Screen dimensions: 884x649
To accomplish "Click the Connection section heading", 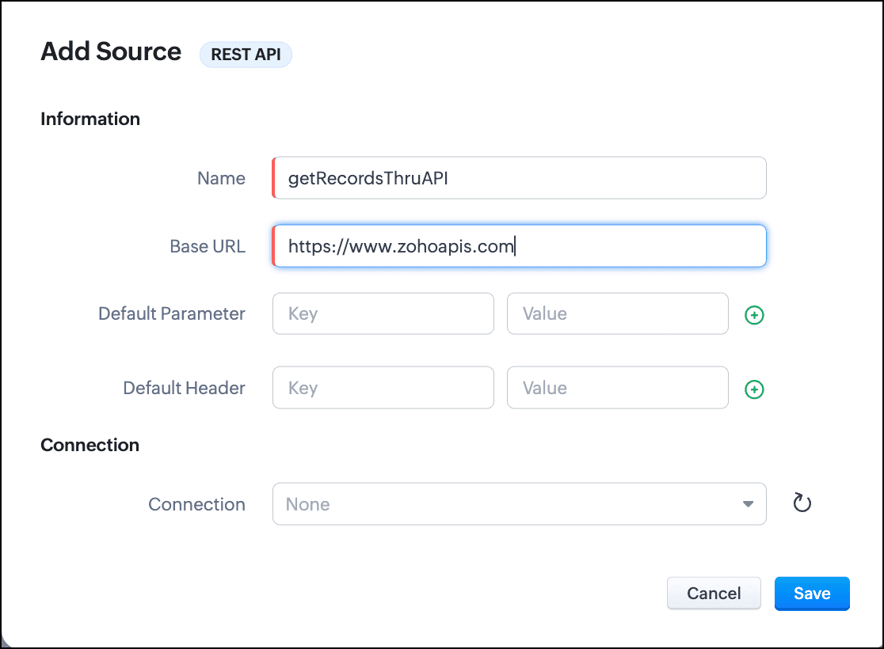I will pyautogui.click(x=90, y=445).
